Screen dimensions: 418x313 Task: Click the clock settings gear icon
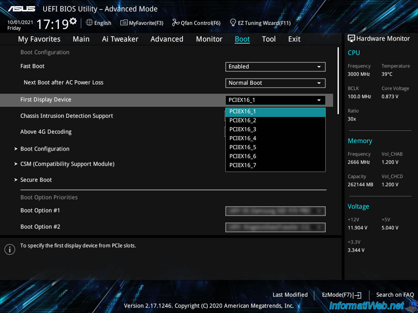(73, 21)
